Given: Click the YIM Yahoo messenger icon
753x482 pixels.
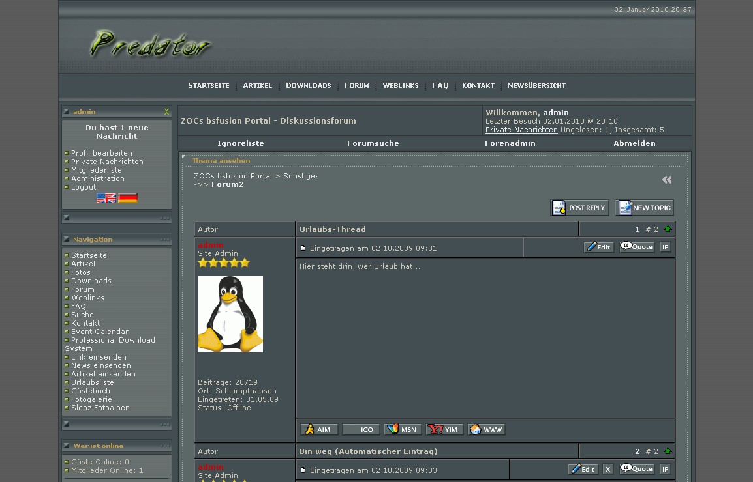Looking at the screenshot, I should click(444, 430).
